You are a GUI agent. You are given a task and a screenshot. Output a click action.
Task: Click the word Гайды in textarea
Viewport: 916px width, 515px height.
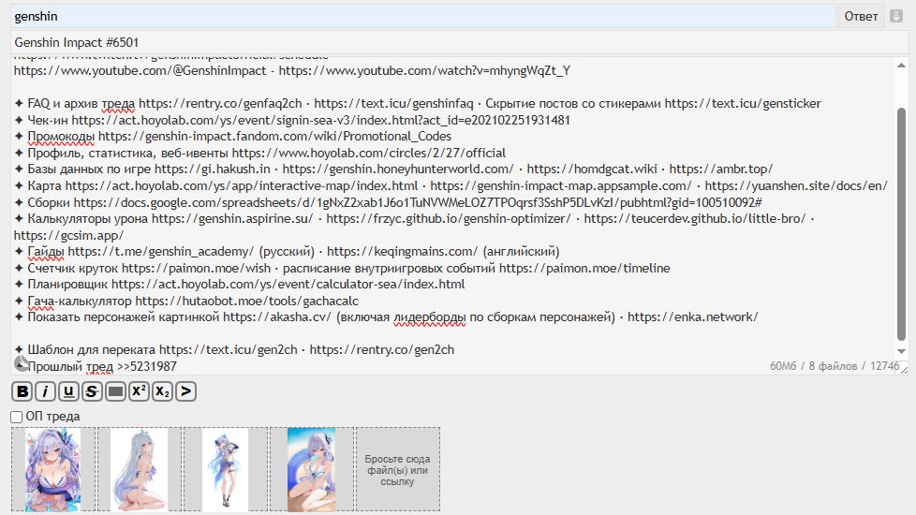coord(46,252)
